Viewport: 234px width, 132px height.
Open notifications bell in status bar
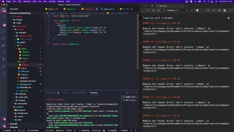click(x=136, y=131)
